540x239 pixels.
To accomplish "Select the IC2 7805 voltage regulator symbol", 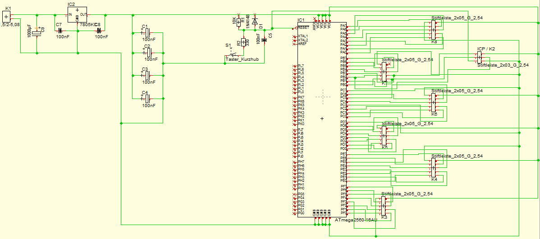I will tap(77, 15).
